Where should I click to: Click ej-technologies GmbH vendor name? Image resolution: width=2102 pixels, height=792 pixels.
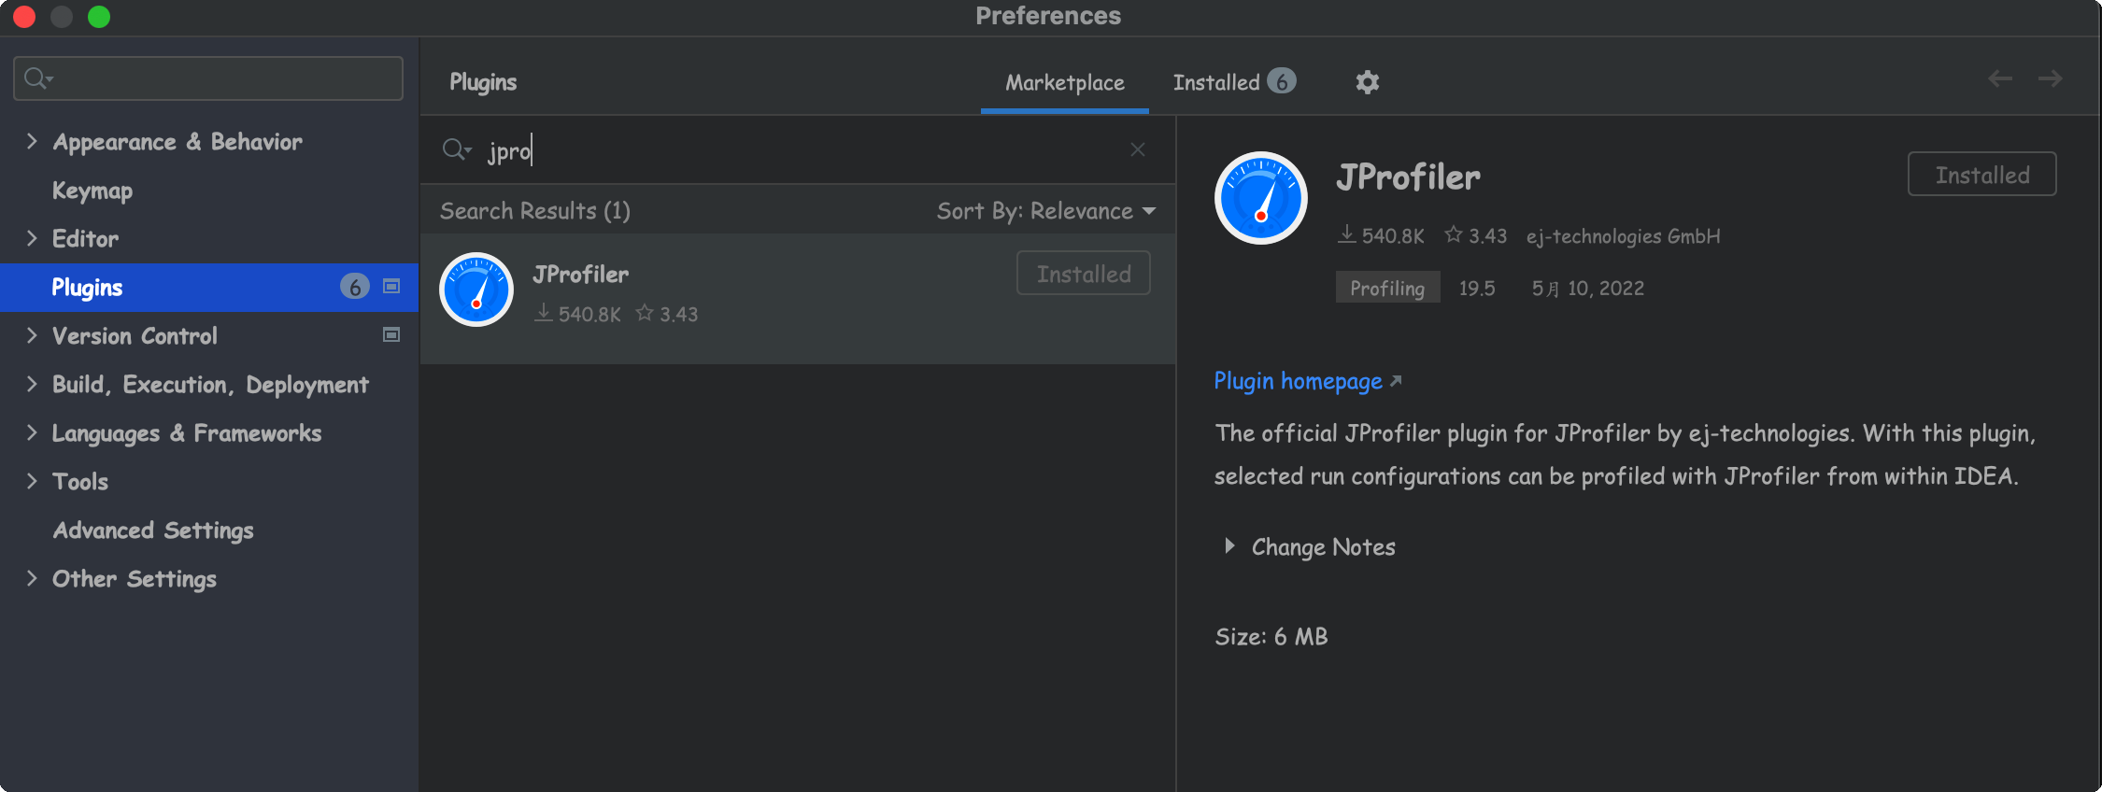coord(1623,236)
